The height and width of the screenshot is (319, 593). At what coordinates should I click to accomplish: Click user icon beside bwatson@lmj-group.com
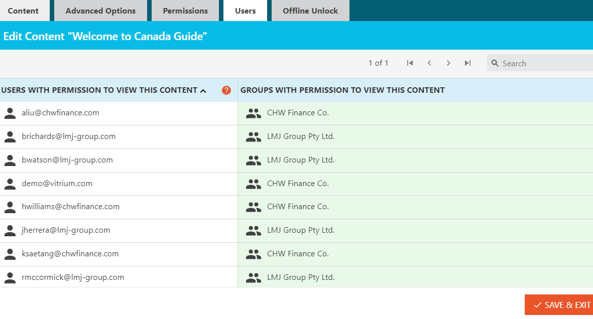(10, 161)
